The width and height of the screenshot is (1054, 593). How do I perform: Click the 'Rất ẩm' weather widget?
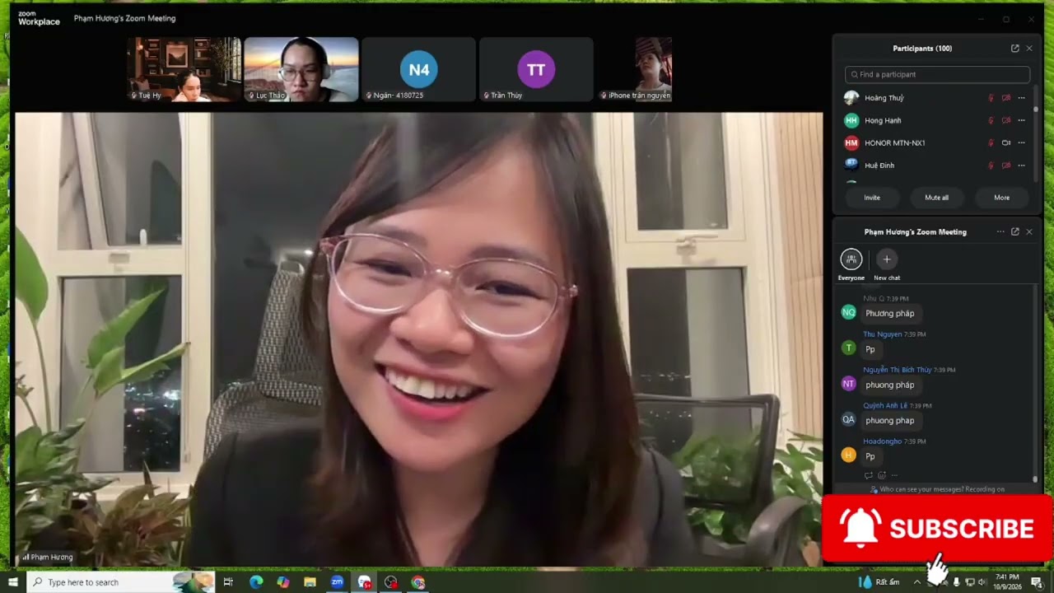[x=879, y=582]
